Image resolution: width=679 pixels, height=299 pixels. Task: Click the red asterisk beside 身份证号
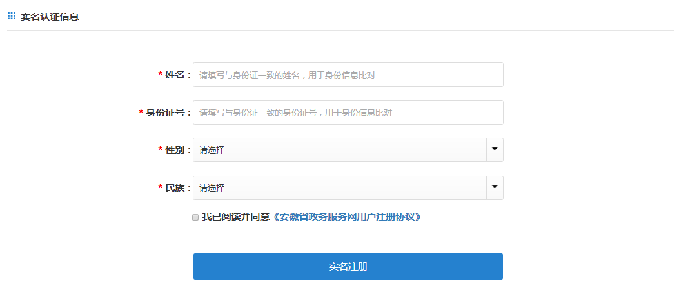tap(141, 113)
